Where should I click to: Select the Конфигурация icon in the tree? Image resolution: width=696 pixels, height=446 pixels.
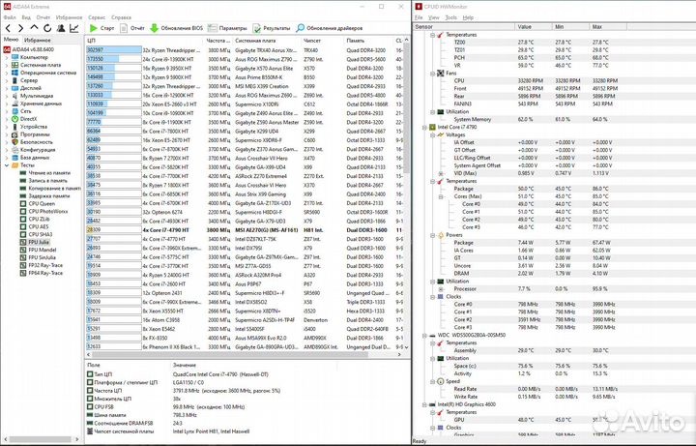(15, 150)
